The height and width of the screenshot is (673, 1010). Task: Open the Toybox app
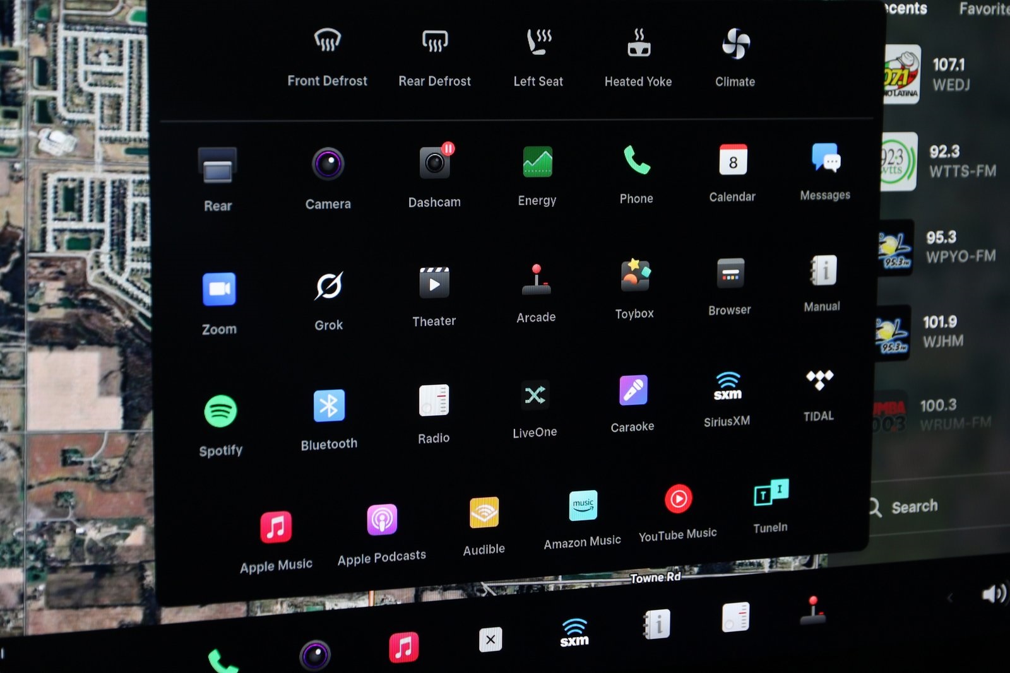tap(634, 276)
